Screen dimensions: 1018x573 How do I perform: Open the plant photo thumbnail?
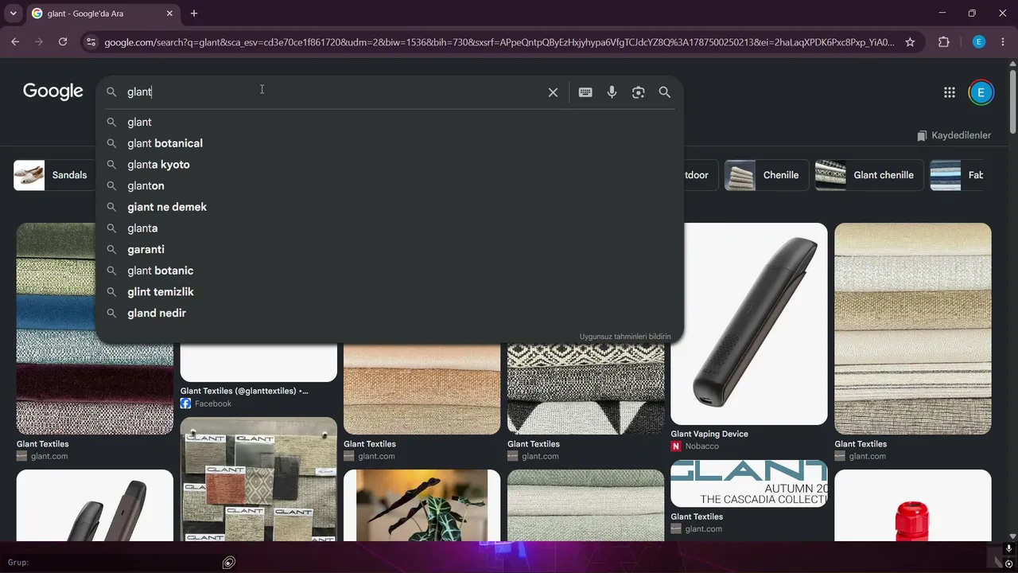point(422,505)
